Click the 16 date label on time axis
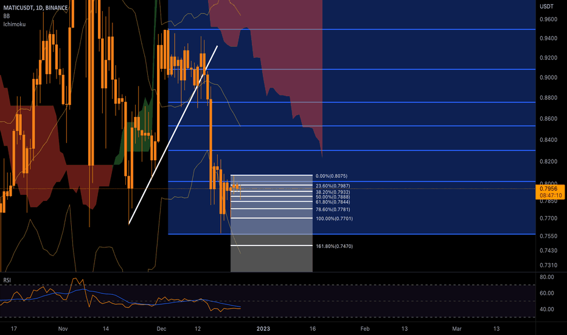The height and width of the screenshot is (335, 567). [x=313, y=329]
